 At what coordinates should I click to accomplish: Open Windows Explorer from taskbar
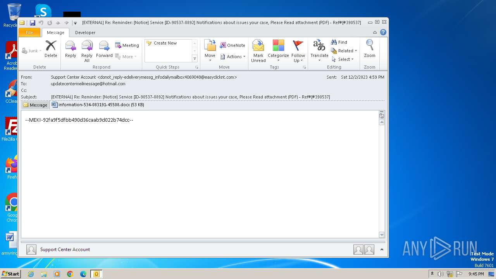click(44, 274)
